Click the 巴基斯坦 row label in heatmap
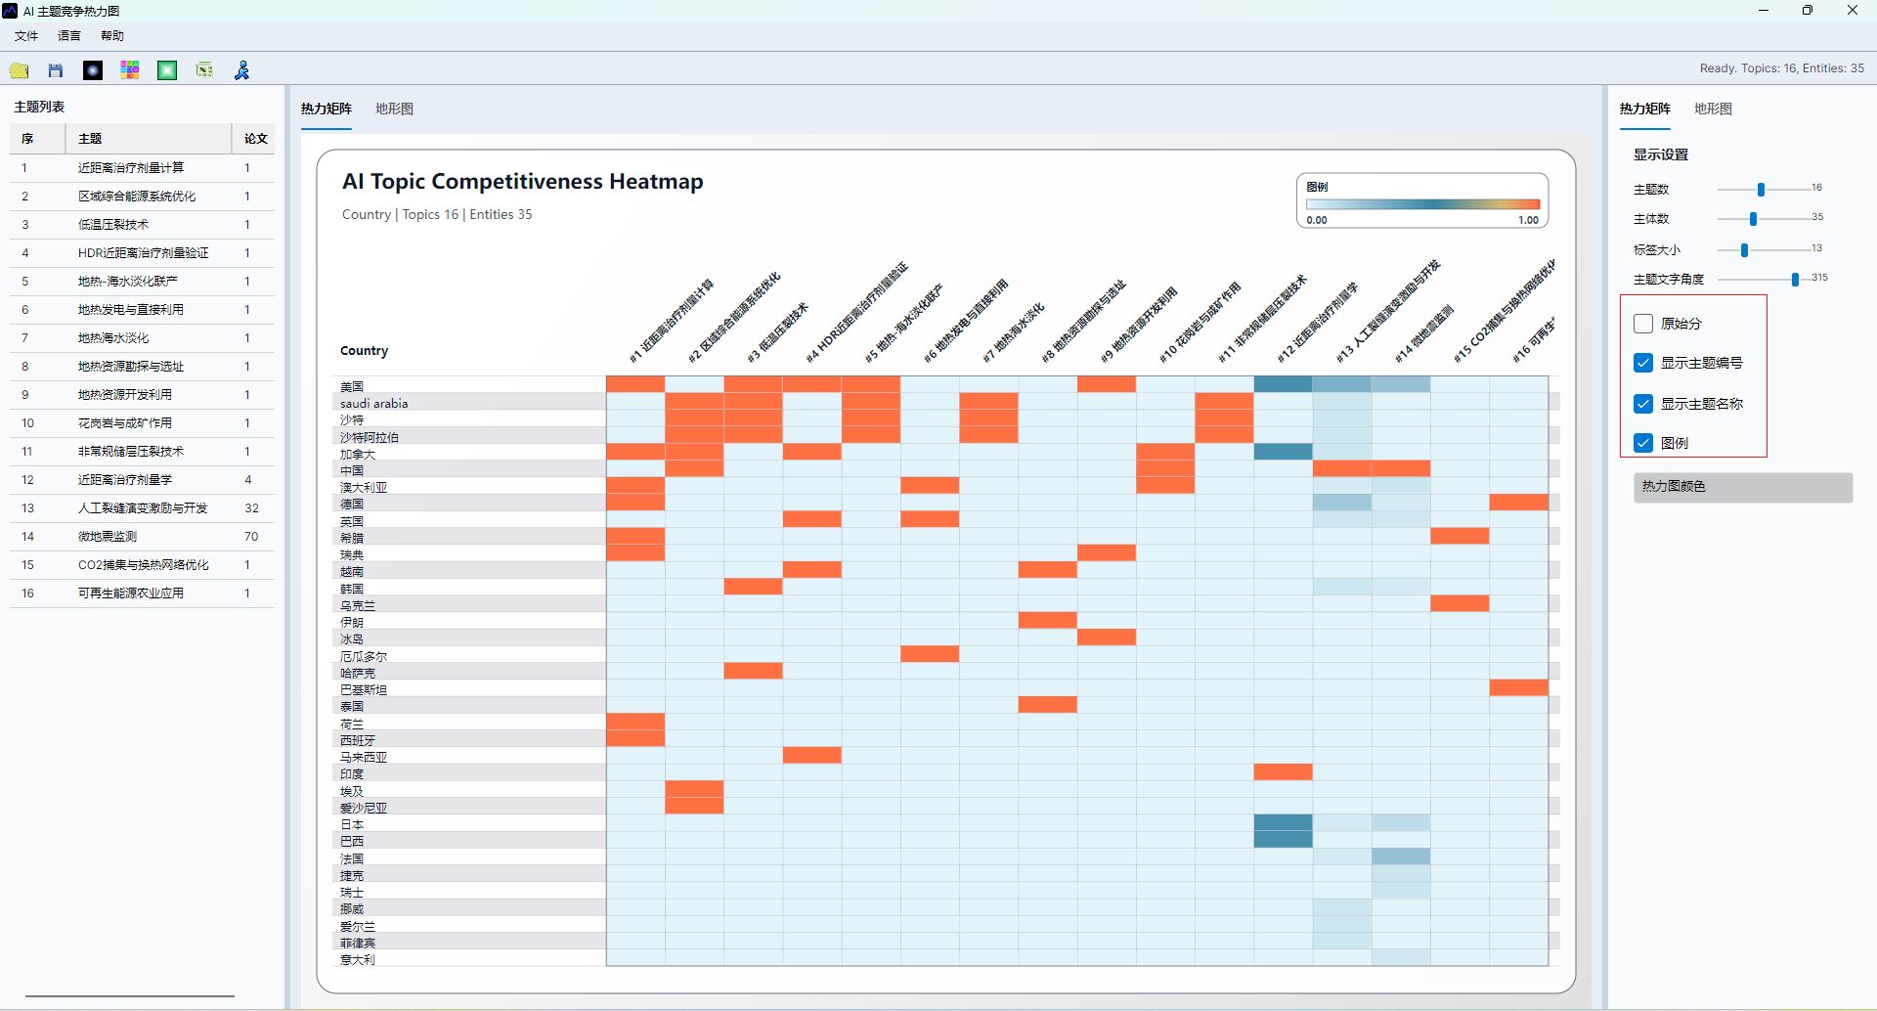This screenshot has height=1011, width=1877. (x=364, y=690)
